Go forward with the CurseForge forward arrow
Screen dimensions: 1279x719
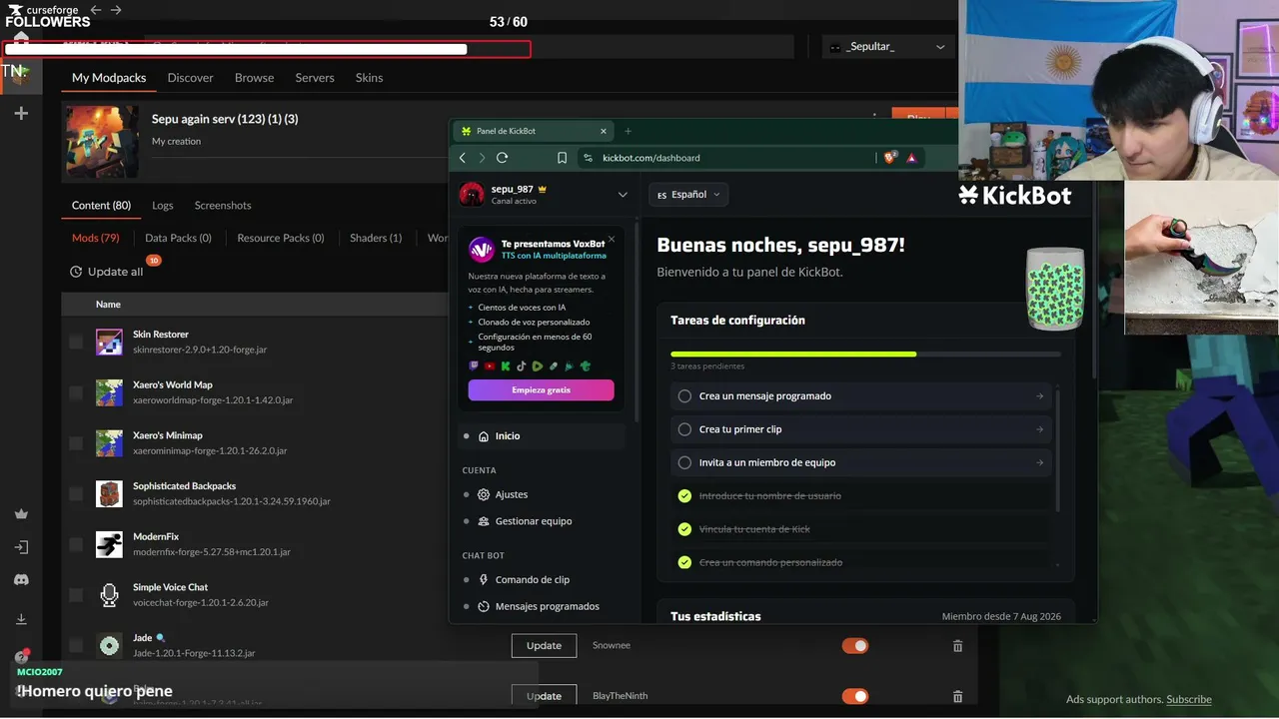(116, 10)
